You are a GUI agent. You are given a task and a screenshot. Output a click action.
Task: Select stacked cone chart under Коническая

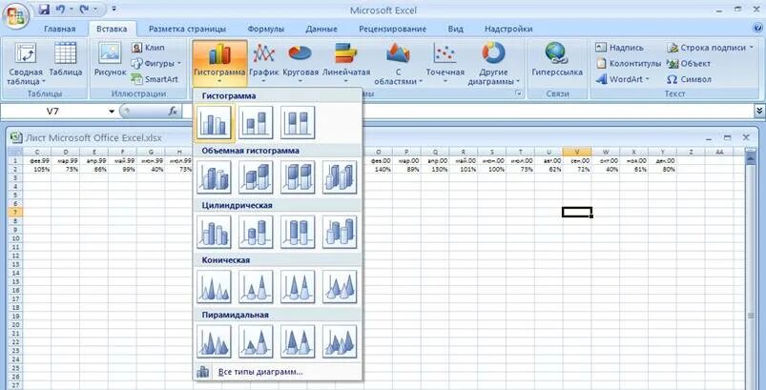(x=256, y=286)
